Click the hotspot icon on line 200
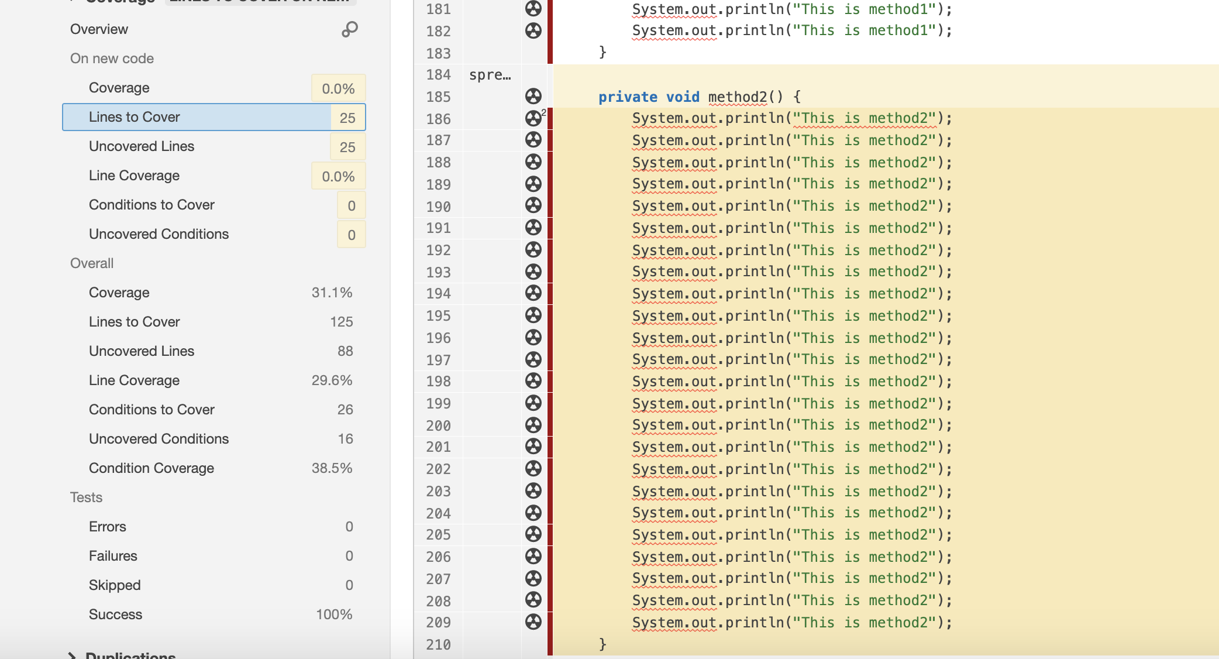1219x659 pixels. tap(533, 425)
